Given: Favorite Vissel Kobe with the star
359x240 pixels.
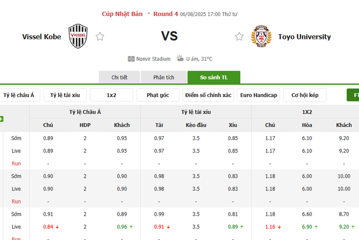Looking at the screenshot, I should coord(100,37).
